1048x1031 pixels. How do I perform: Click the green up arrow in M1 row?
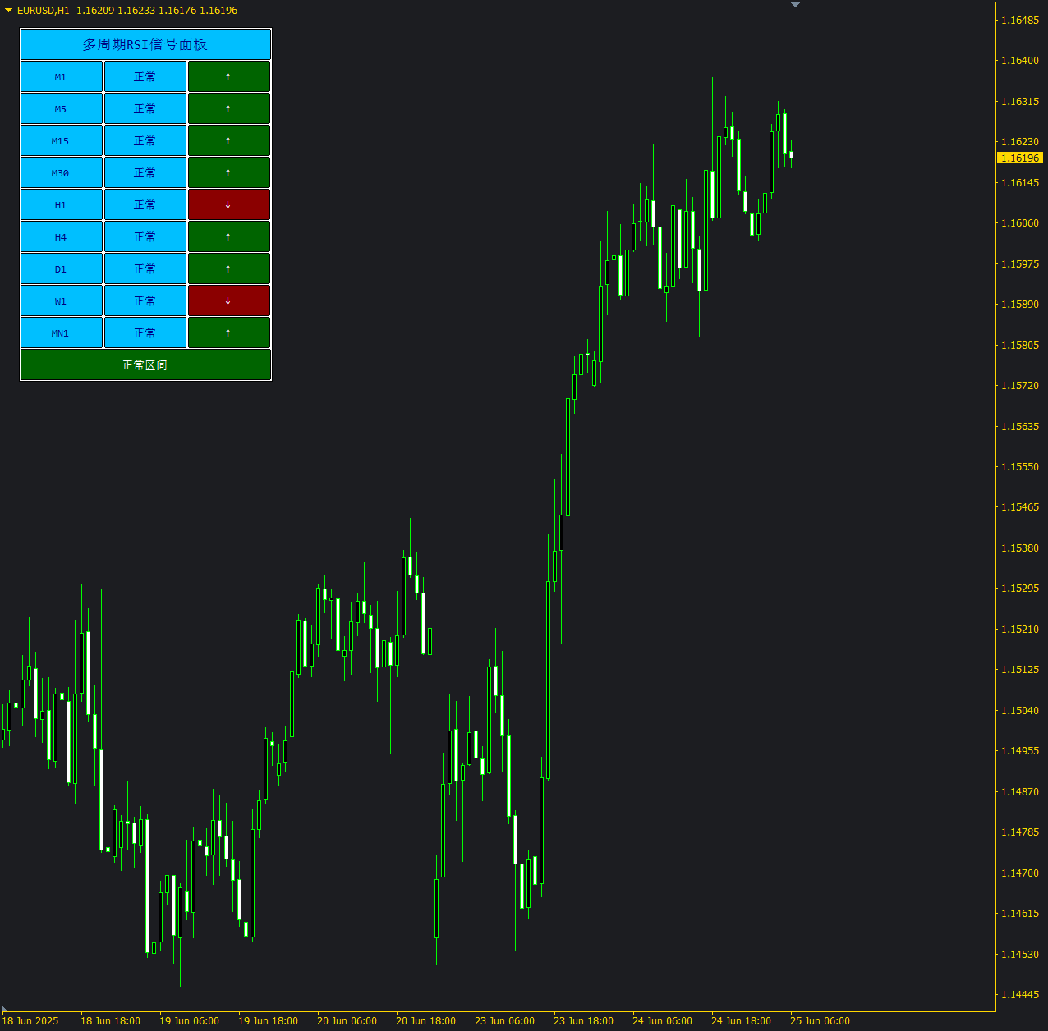point(229,76)
